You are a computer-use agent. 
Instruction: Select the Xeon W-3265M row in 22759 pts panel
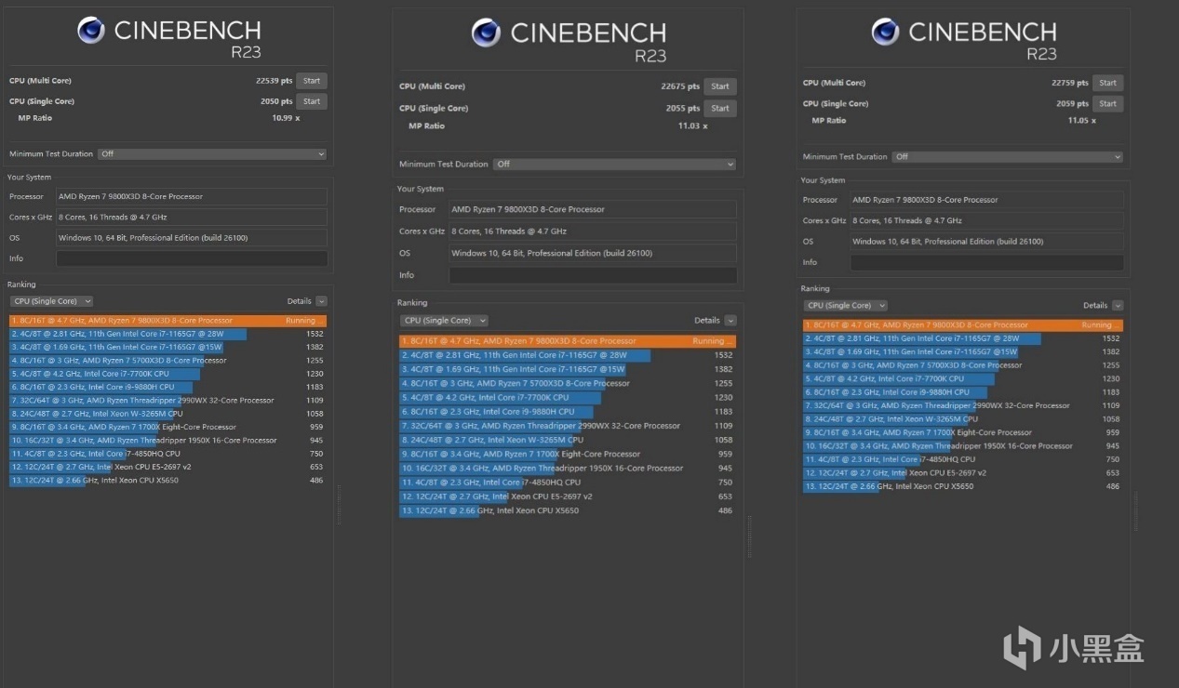click(963, 419)
